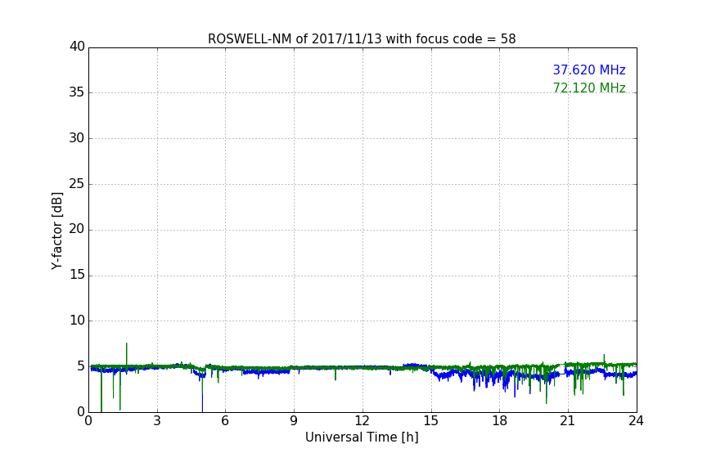This screenshot has width=707, height=471.
Task: Click the y-axis tick label 5
Action: pyautogui.click(x=81, y=366)
